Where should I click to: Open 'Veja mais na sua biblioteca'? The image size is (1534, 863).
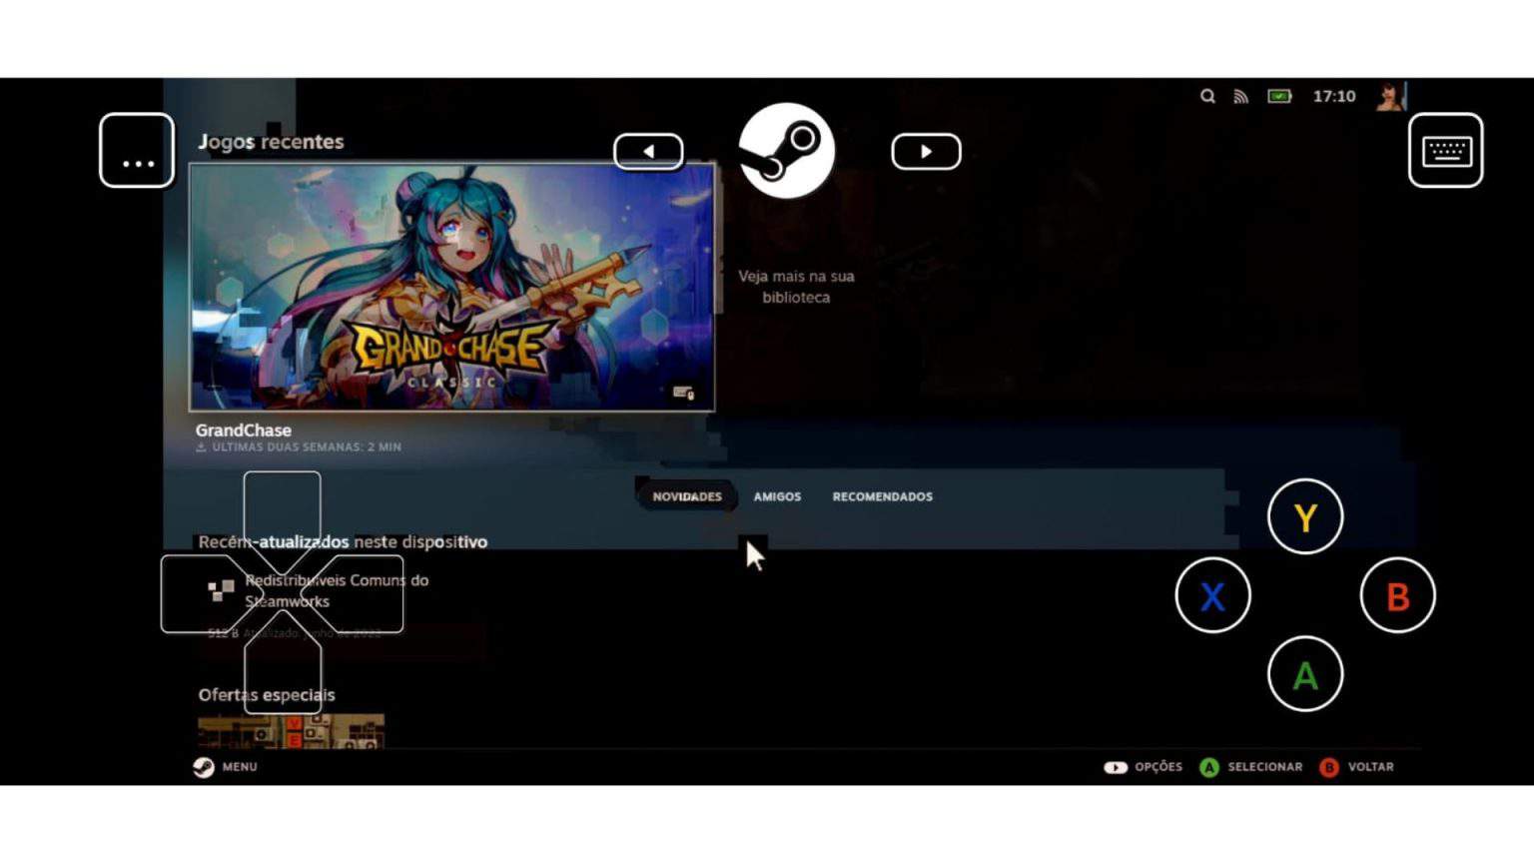794,287
